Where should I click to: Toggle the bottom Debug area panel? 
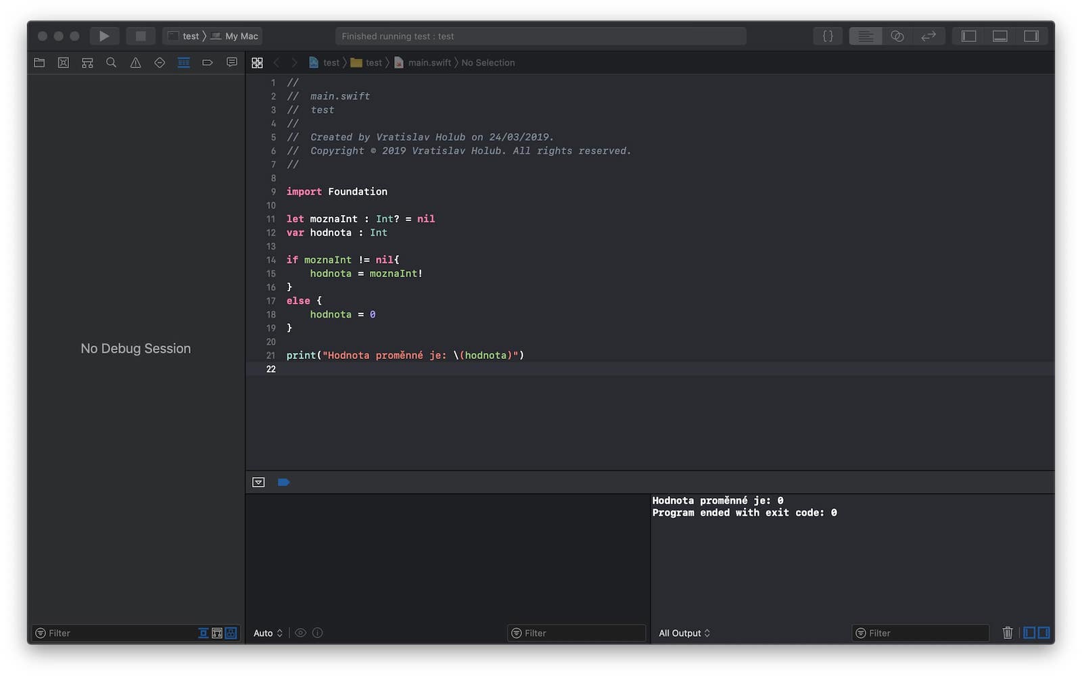tap(999, 36)
